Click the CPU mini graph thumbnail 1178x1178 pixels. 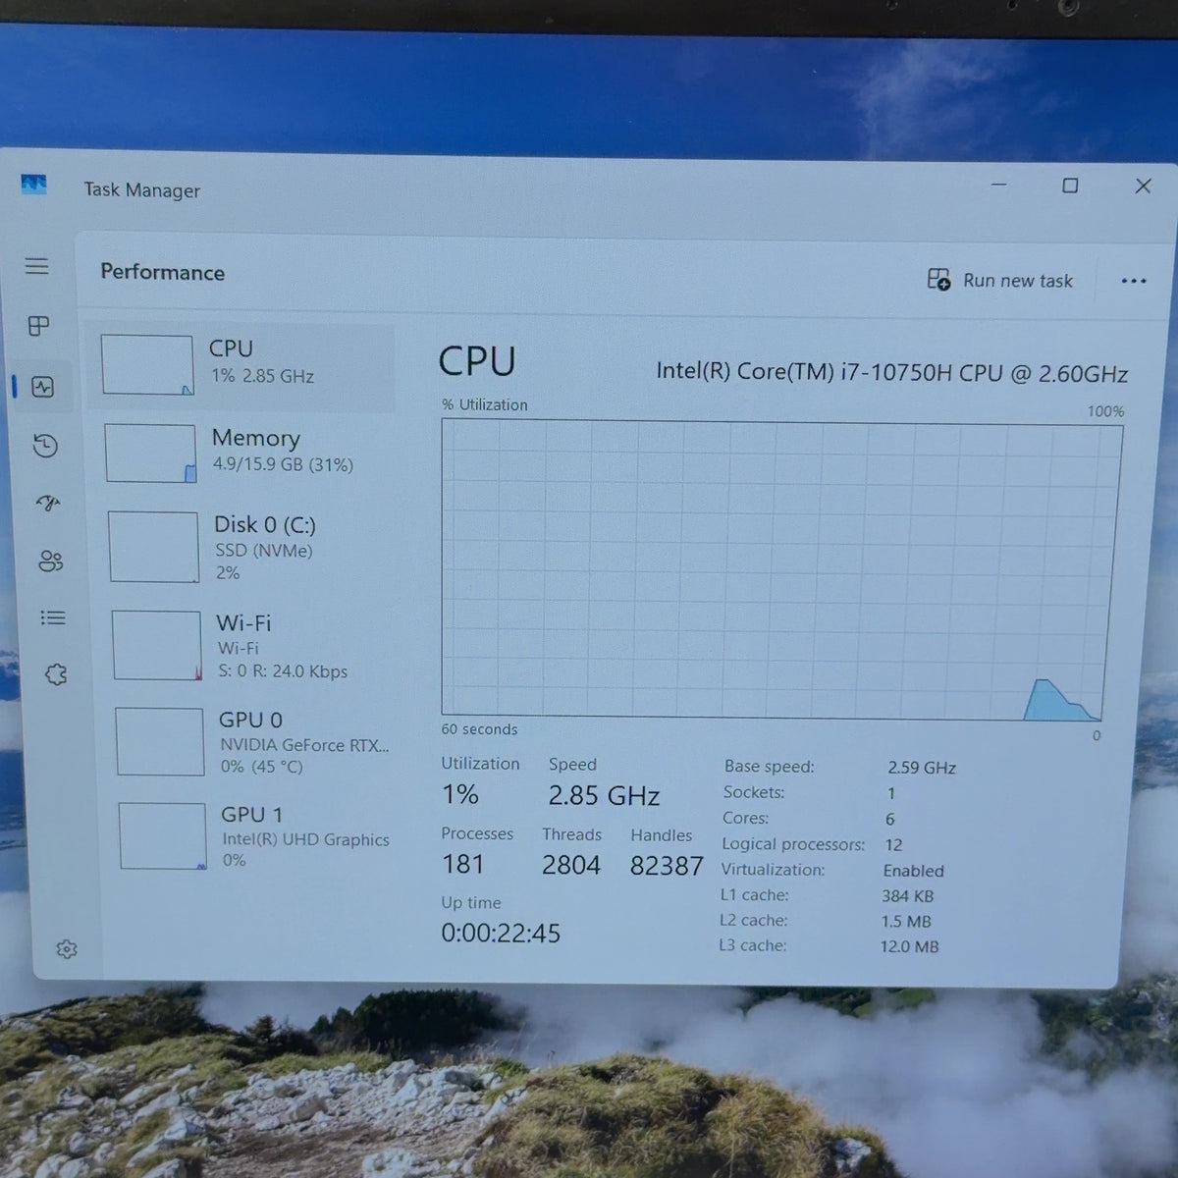point(147,364)
